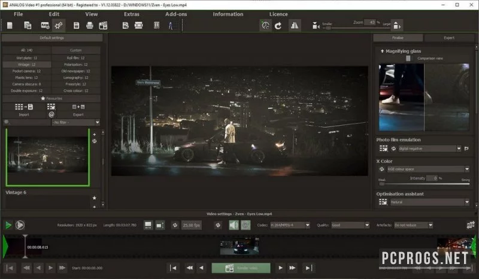479x279 pixels.
Task: Click the green play button in video settings
Action: [x=8, y=225]
